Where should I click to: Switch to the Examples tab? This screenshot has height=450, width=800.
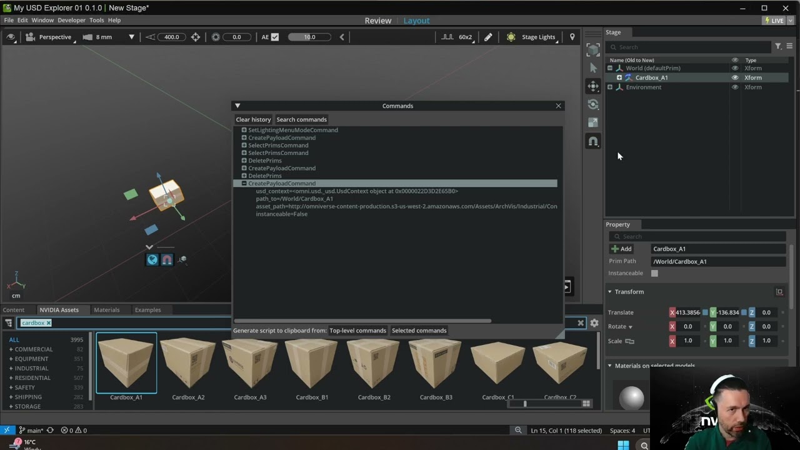pos(147,310)
